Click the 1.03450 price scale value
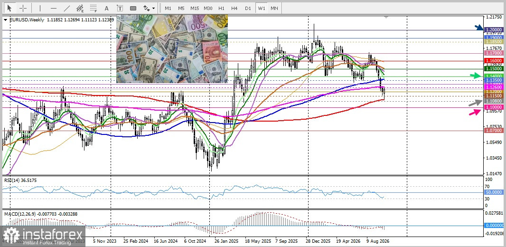 pyautogui.click(x=494, y=158)
